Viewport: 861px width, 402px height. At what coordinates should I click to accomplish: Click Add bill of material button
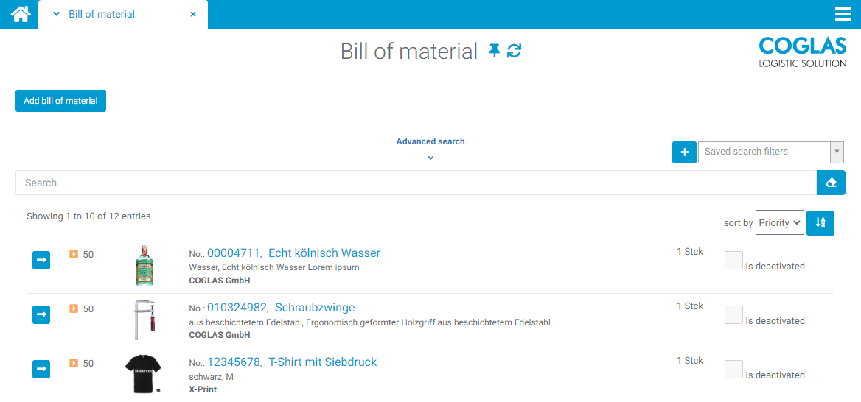(x=60, y=101)
